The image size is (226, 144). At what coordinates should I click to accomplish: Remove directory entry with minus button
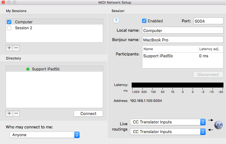(x=16, y=113)
